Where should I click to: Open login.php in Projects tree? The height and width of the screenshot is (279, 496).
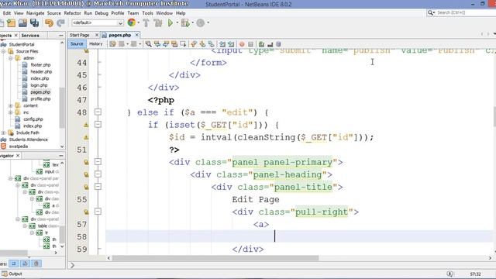[39, 85]
